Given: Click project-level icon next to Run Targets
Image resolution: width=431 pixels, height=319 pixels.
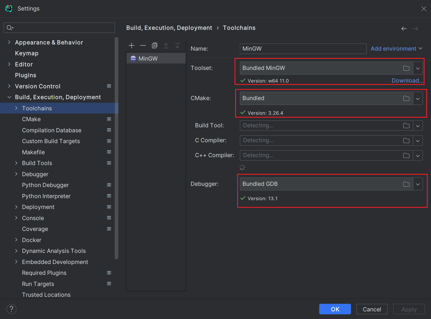Looking at the screenshot, I should (109, 284).
